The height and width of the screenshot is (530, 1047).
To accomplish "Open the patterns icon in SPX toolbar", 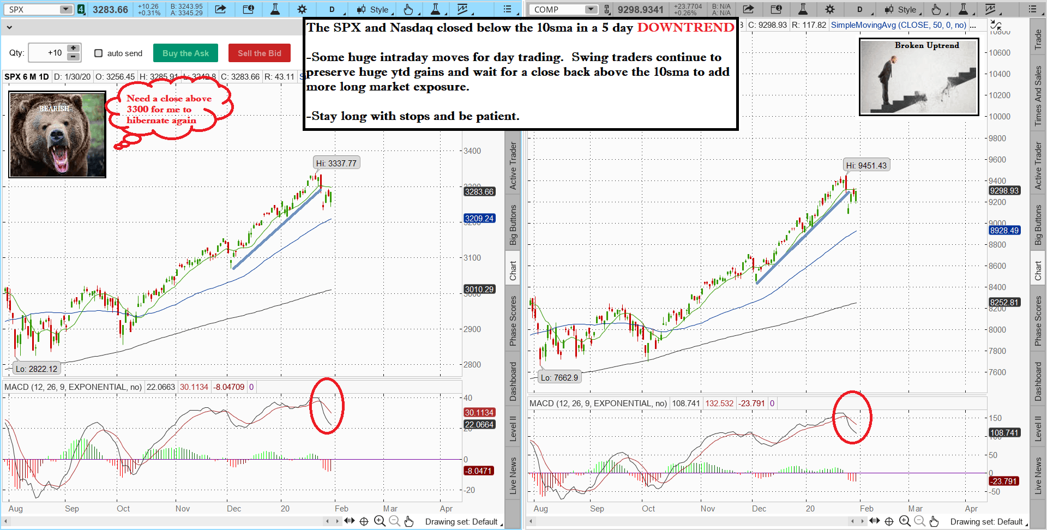I will coord(462,9).
